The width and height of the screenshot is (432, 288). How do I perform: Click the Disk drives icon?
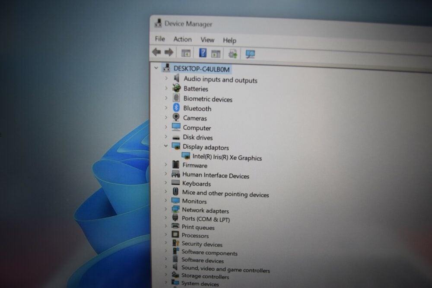point(176,137)
